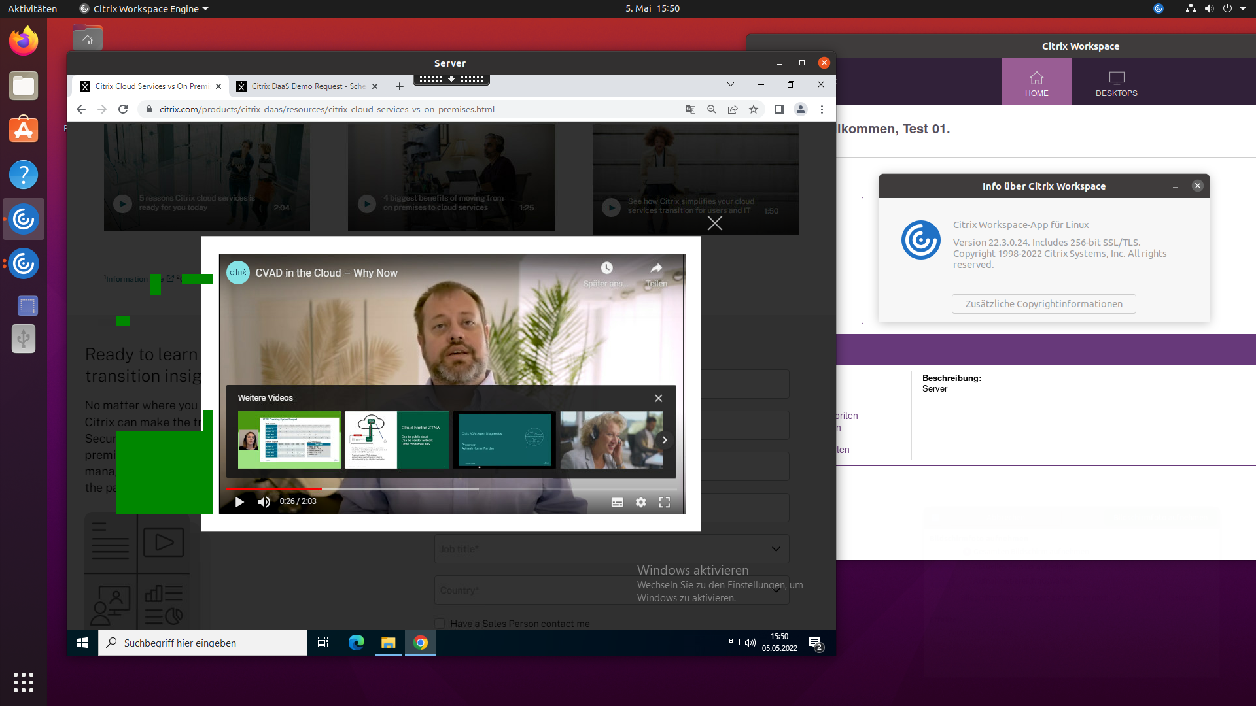Click Zusätzliche Copyrightinformationen button

(1043, 304)
